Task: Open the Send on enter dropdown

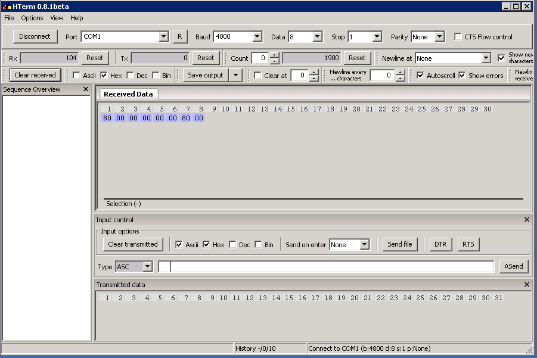Action: tap(365, 244)
